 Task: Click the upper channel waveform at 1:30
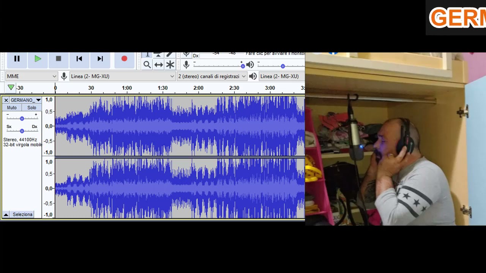pos(163,126)
